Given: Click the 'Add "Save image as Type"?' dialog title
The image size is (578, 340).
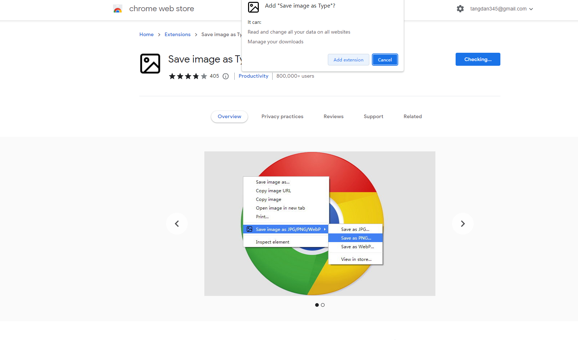Looking at the screenshot, I should click(x=300, y=6).
